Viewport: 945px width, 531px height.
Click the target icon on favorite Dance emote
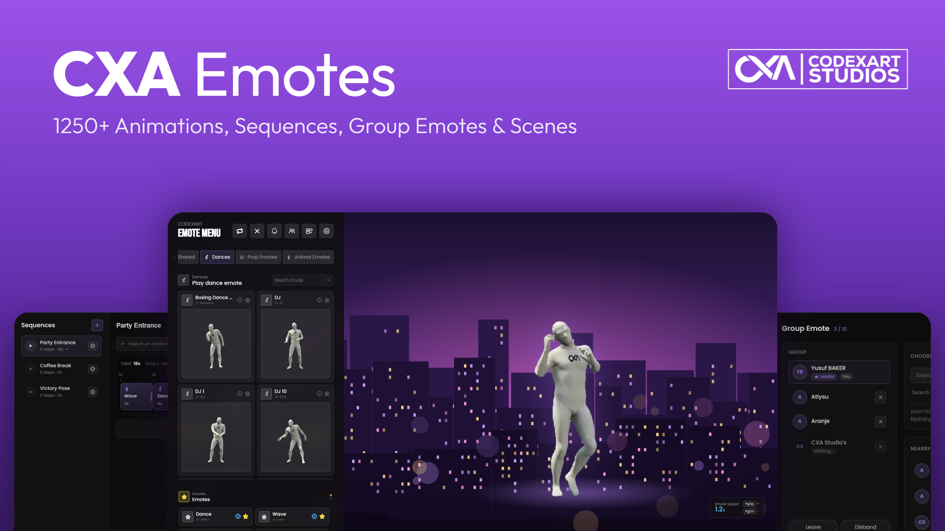[238, 516]
